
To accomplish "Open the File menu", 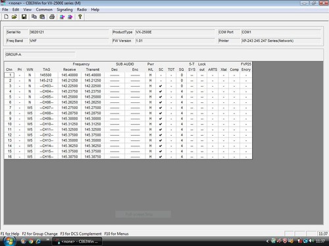I will click(x=5, y=10).
